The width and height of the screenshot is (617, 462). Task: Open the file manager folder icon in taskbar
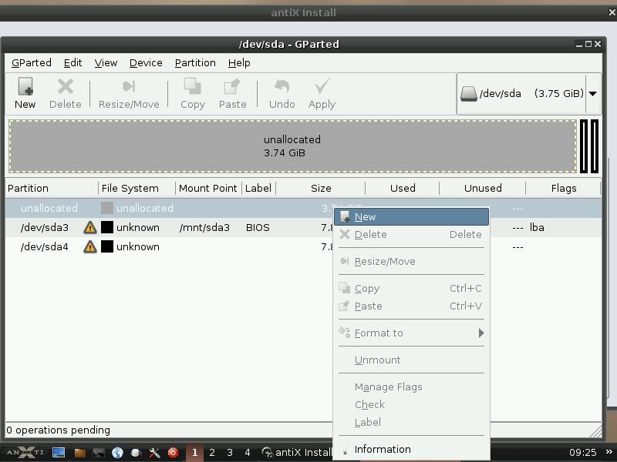click(80, 453)
